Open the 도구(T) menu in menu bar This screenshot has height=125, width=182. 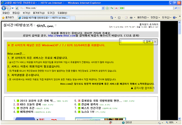coord(51,13)
